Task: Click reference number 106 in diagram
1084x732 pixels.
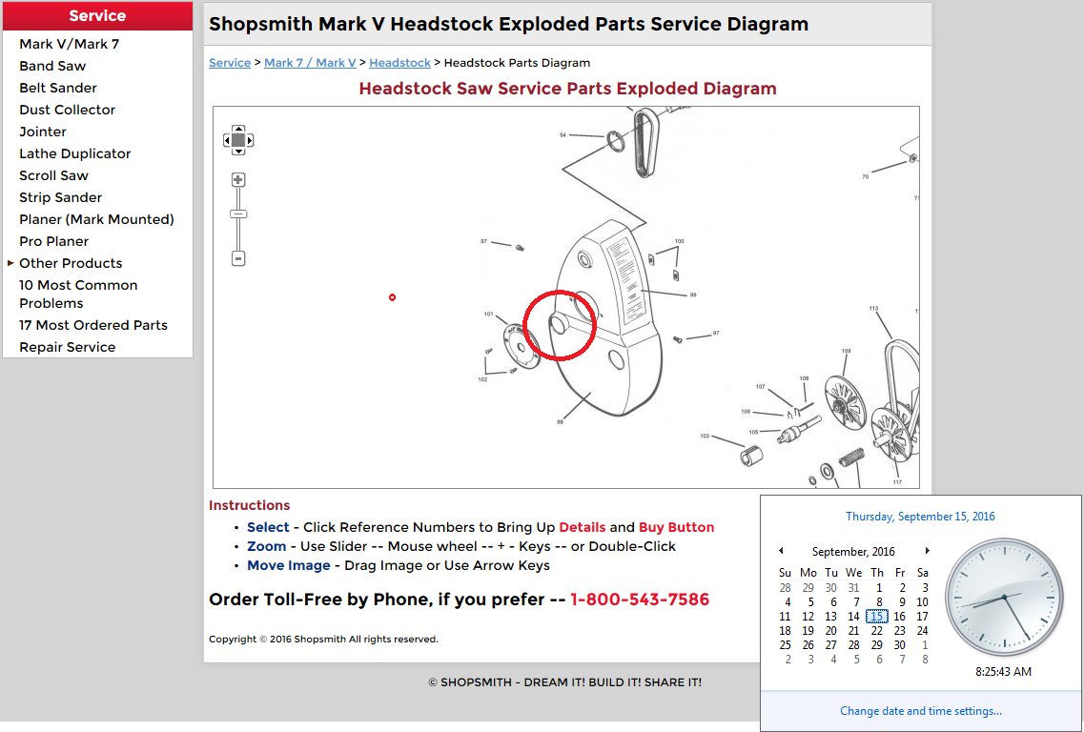Action: click(746, 412)
